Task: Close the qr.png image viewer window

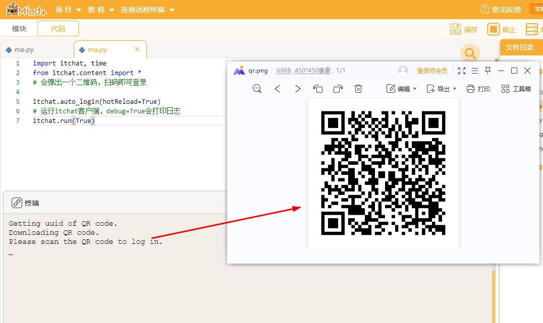Action: (x=527, y=71)
